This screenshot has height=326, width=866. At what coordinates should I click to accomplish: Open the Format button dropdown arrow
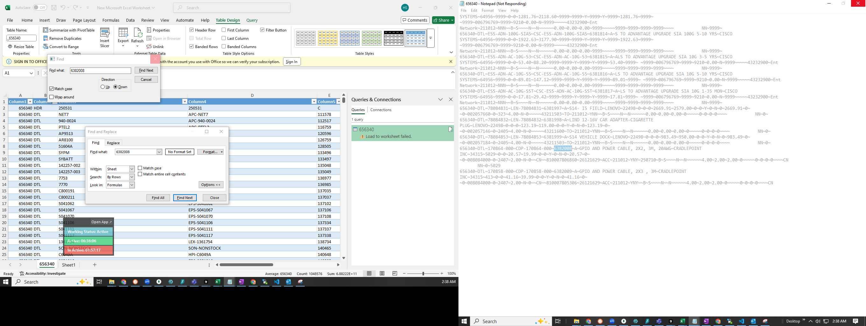click(222, 152)
